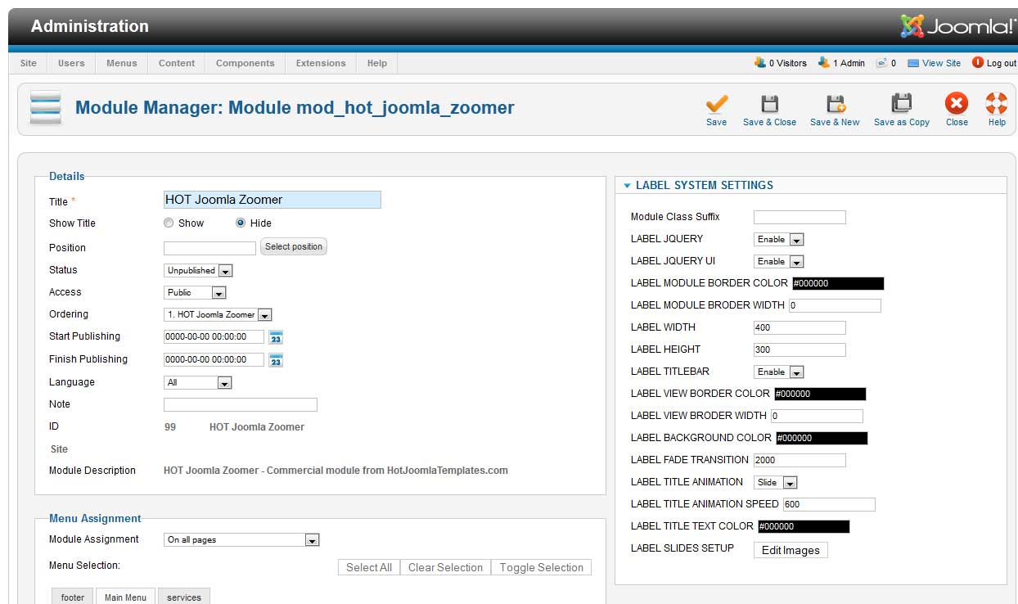
Task: Select Show title radio button
Action: [x=169, y=223]
